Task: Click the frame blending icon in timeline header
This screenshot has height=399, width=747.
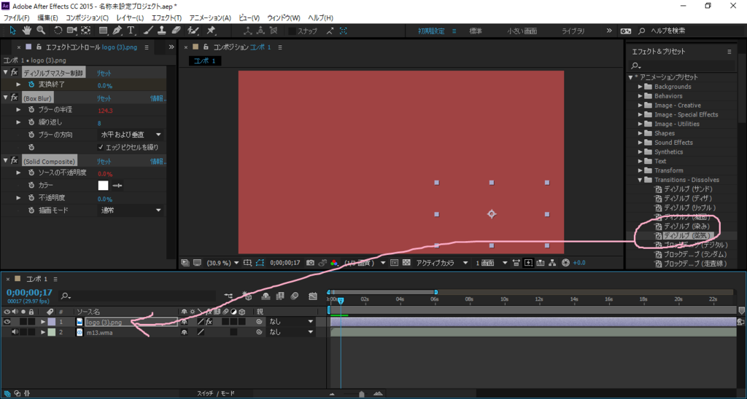Action: 279,296
